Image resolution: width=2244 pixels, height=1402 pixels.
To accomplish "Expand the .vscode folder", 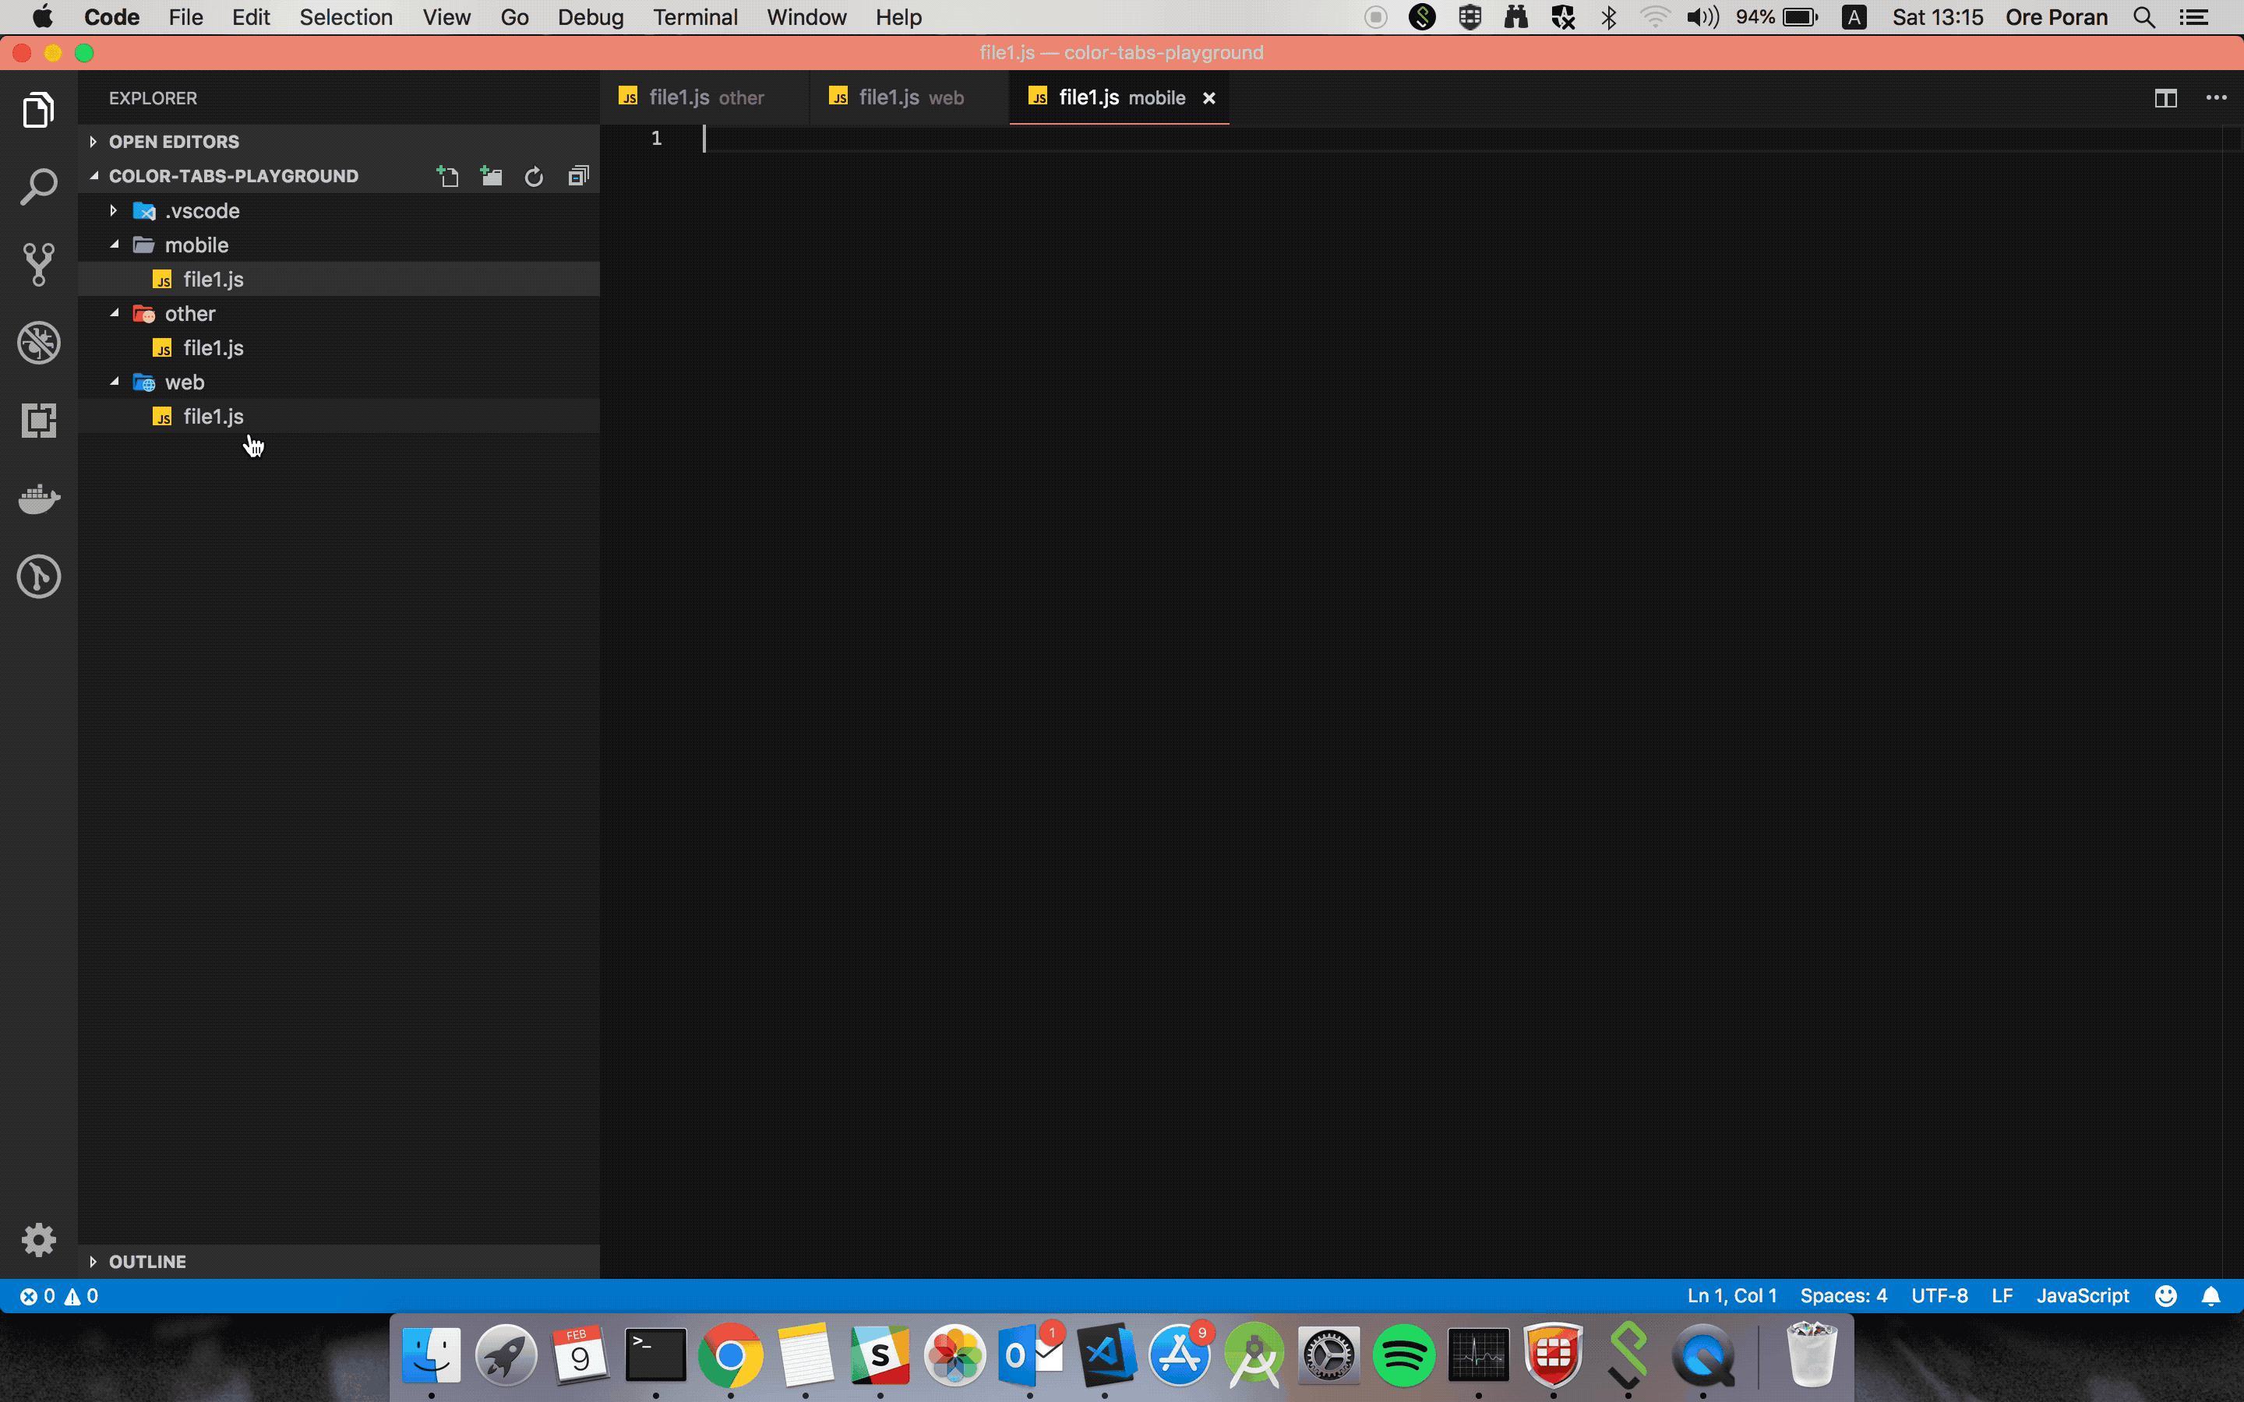I will [x=201, y=211].
